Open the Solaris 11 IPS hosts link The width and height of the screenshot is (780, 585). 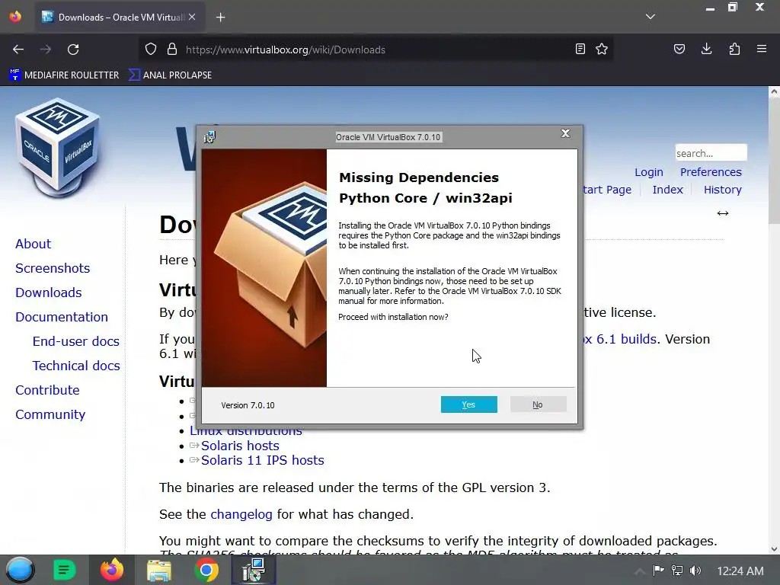pyautogui.click(x=262, y=460)
